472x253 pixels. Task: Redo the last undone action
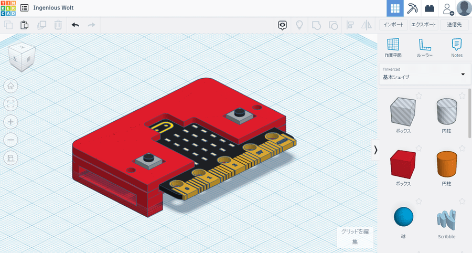(x=91, y=25)
